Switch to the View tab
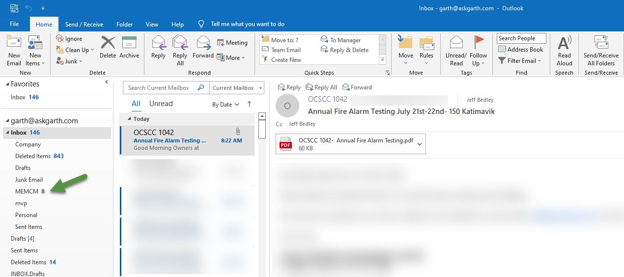The width and height of the screenshot is (624, 277). click(152, 24)
